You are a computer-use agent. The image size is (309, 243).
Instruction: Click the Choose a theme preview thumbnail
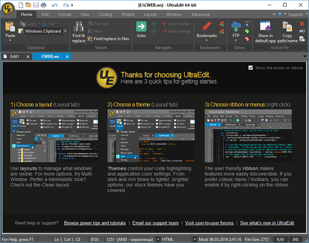150,136
